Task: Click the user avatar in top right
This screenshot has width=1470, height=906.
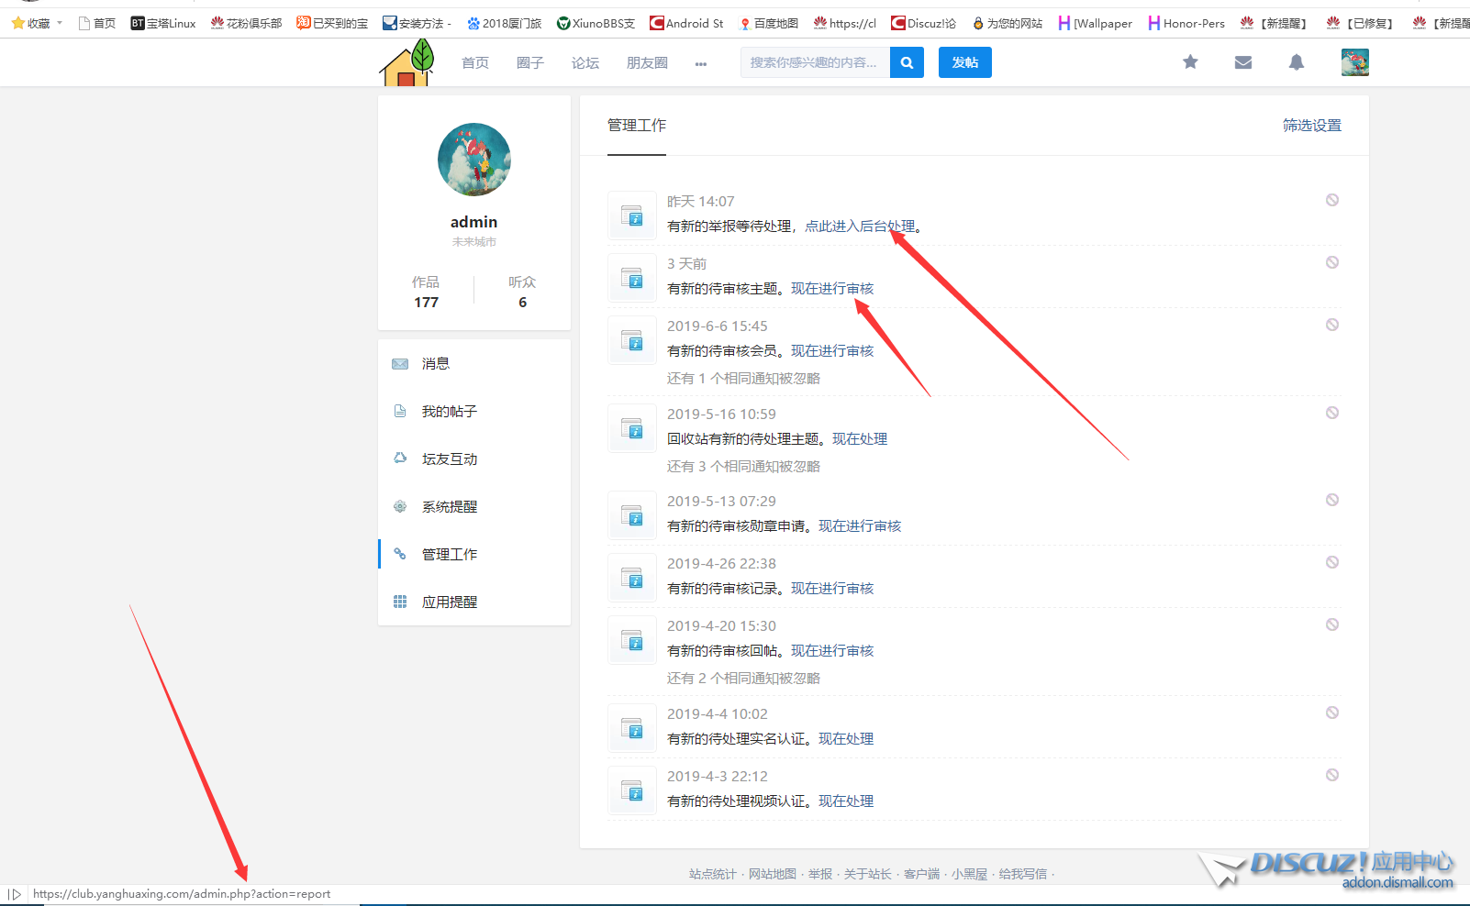Action: point(1354,62)
